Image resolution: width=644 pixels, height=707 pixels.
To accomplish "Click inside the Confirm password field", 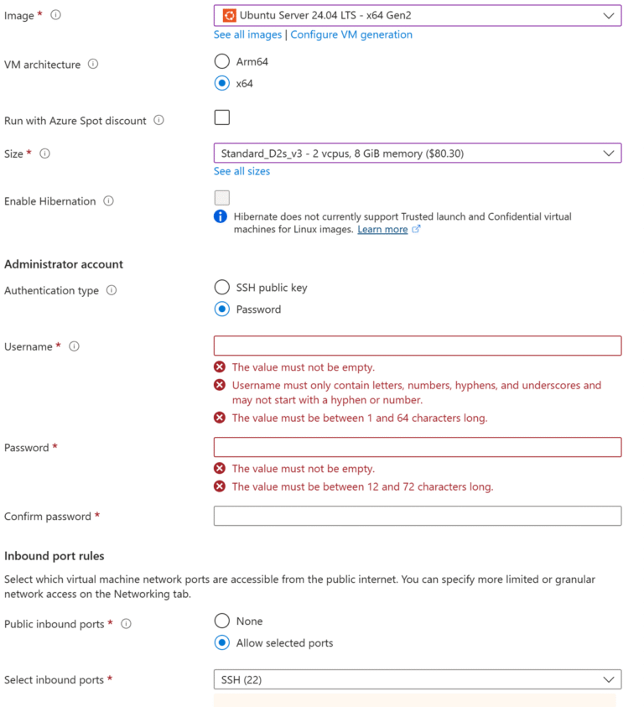I will [x=417, y=516].
